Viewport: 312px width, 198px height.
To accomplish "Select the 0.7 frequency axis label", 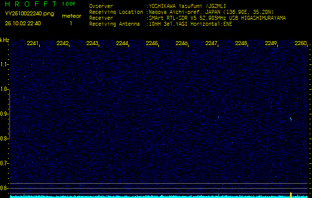I will [x=4, y=163].
